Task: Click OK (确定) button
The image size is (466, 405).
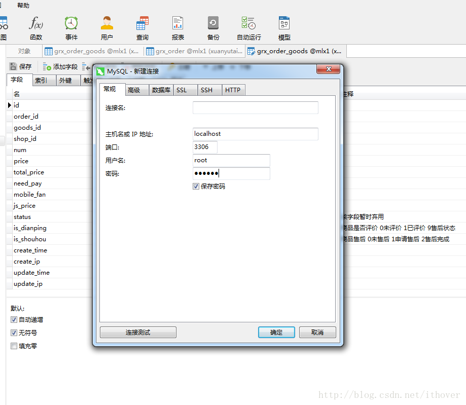Action: (x=276, y=332)
